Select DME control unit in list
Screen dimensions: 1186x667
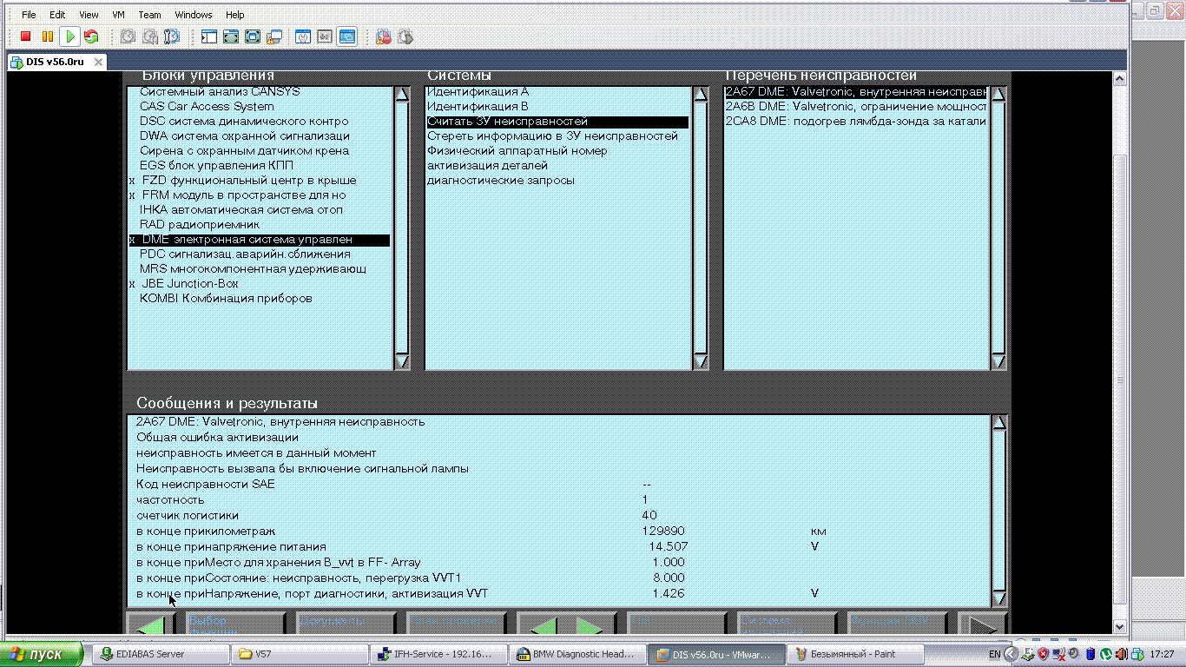point(259,240)
